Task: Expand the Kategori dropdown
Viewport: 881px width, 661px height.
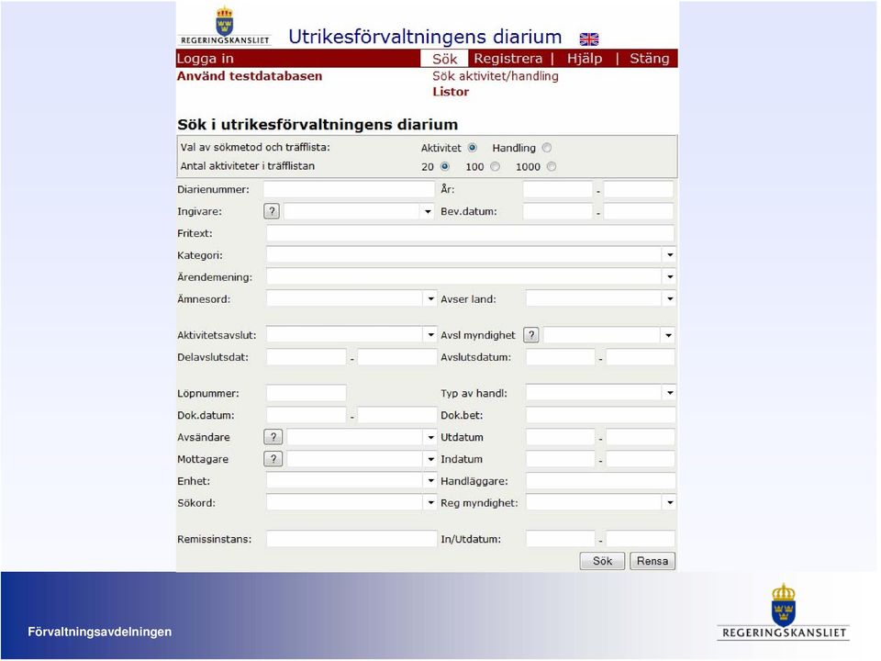Action: point(670,255)
